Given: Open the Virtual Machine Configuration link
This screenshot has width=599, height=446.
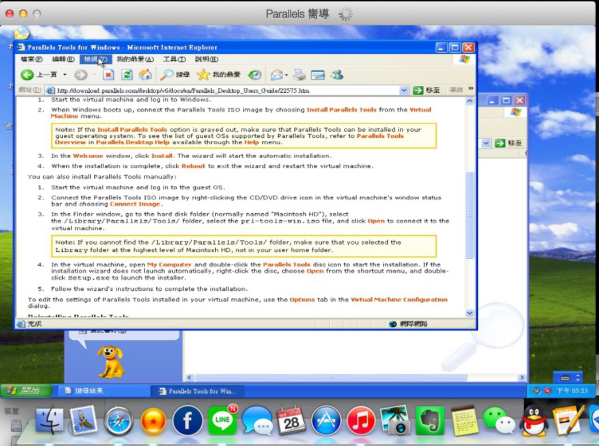Looking at the screenshot, I should pyautogui.click(x=399, y=300).
